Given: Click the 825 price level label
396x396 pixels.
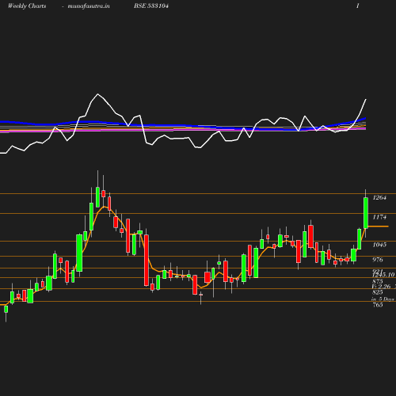Looking at the screenshot, I should click(378, 292).
